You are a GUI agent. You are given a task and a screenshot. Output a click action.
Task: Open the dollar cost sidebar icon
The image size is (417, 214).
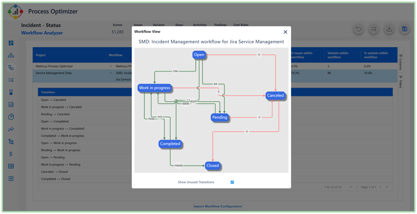[11, 154]
